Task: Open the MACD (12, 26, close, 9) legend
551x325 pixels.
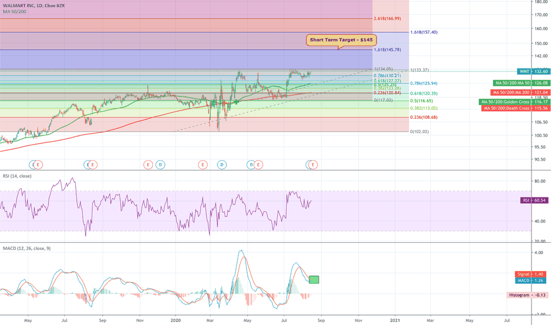Action: [27, 248]
